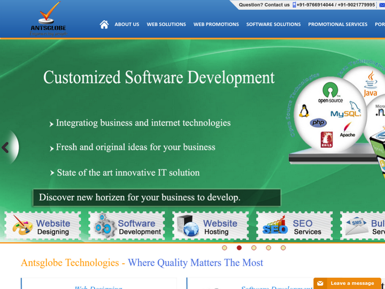
Task: Click 'Where Quality Matters The Most' text
Action: click(x=196, y=263)
